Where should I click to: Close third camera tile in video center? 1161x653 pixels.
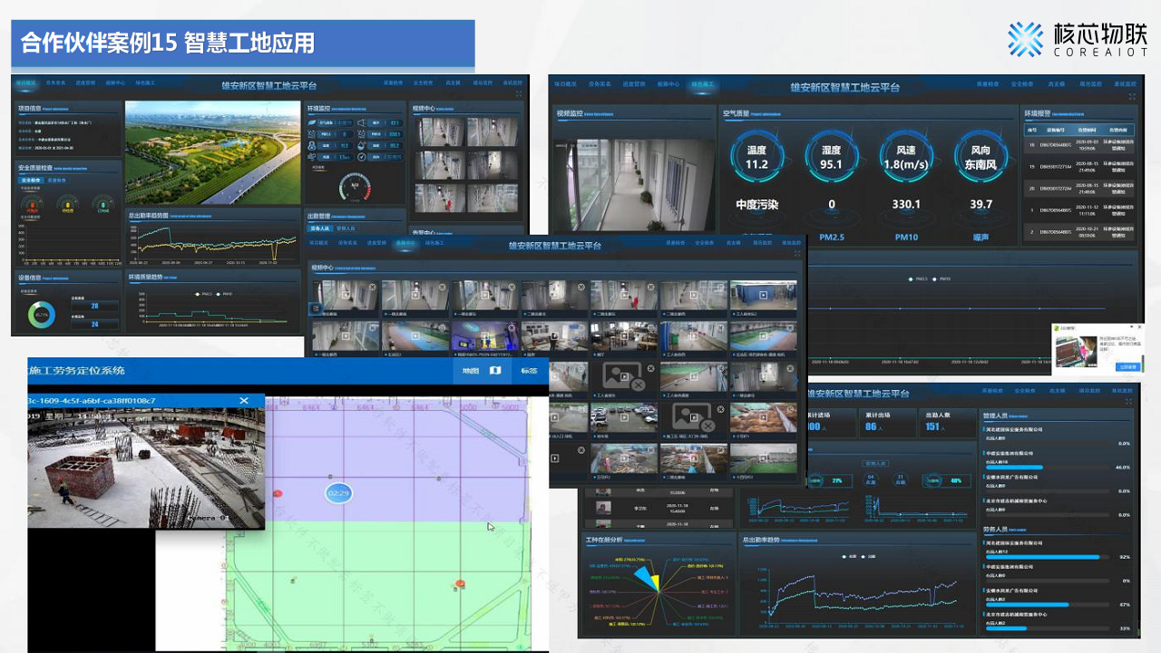coord(512,287)
